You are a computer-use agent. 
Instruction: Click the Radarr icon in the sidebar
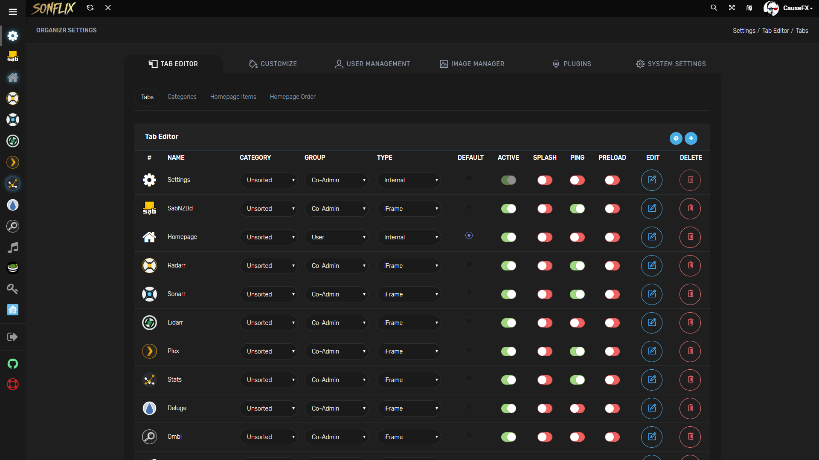coord(13,98)
